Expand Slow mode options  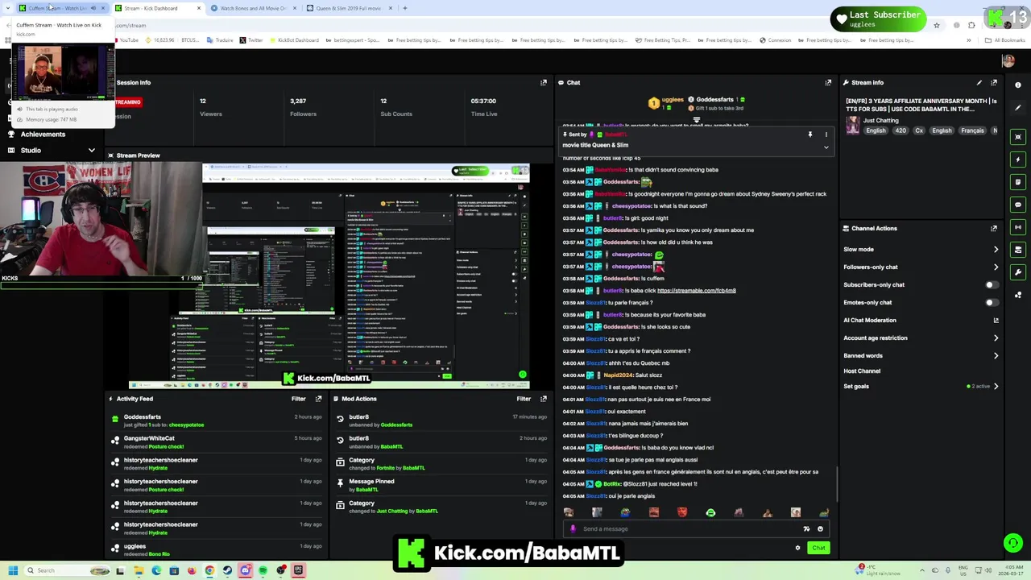coord(996,250)
